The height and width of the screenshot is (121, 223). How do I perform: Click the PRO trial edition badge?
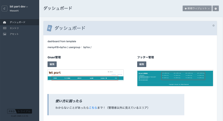tap(20, 111)
